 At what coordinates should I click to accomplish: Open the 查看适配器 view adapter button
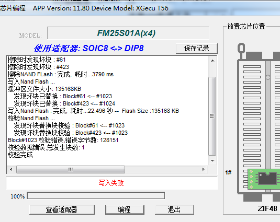tap(62, 209)
